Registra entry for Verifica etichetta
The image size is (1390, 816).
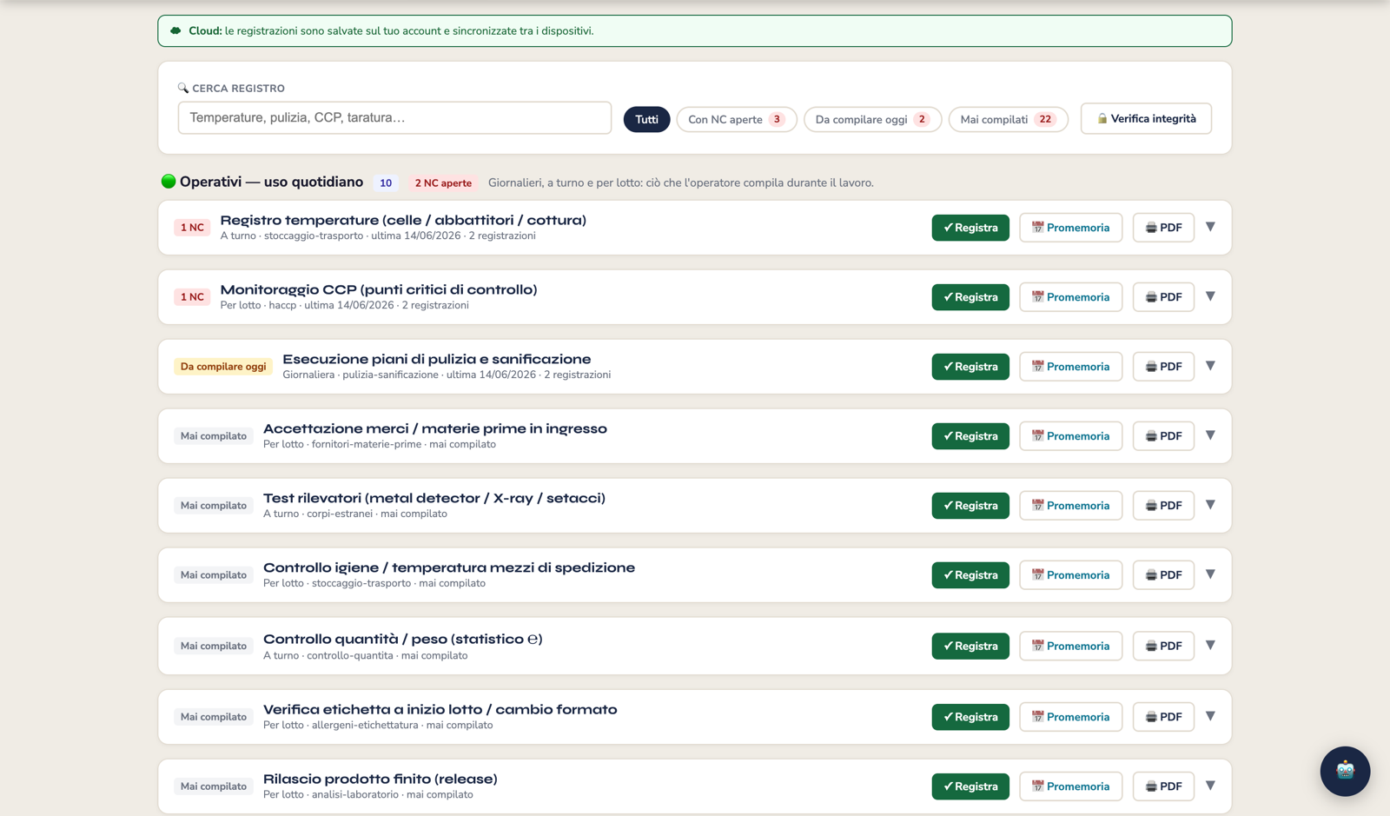pos(970,717)
